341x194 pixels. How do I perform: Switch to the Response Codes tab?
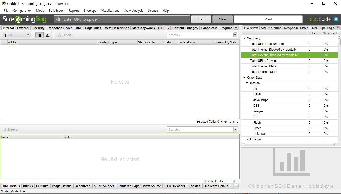click(60, 28)
